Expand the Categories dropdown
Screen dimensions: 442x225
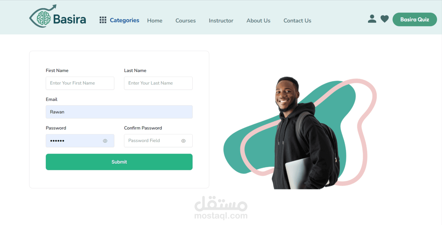124,20
